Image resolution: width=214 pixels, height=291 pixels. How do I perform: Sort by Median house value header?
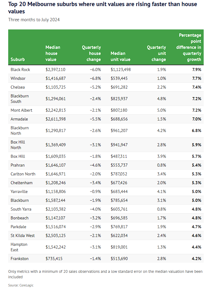tap(53, 53)
